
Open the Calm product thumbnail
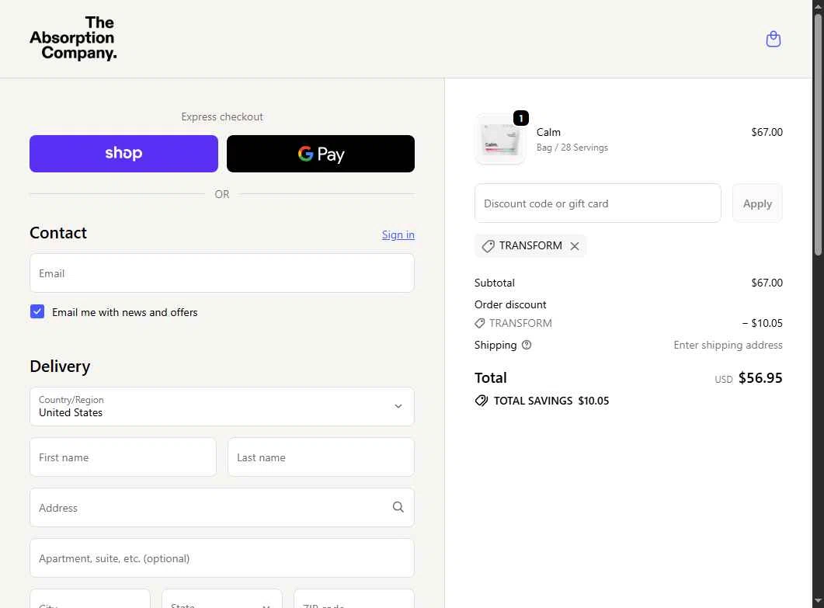500,139
